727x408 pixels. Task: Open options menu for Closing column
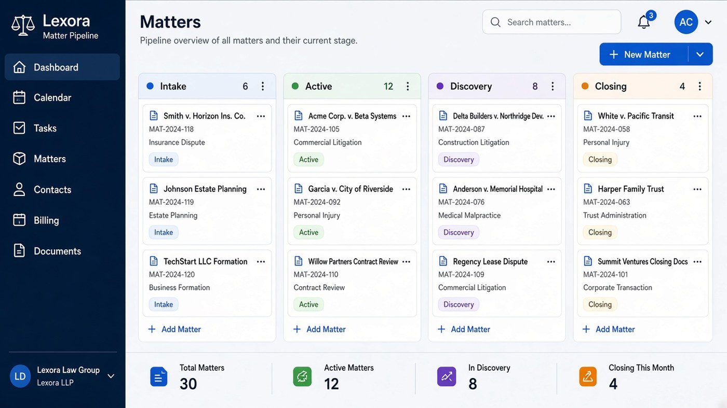coord(700,86)
